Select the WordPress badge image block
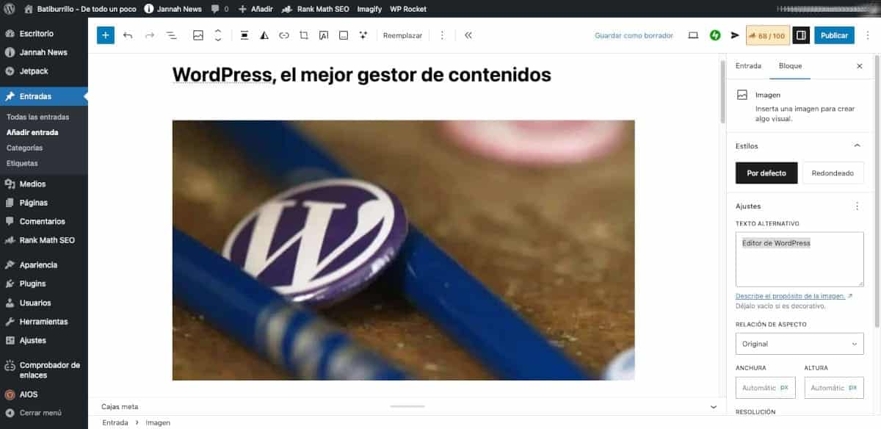Image resolution: width=881 pixels, height=429 pixels. click(x=403, y=250)
